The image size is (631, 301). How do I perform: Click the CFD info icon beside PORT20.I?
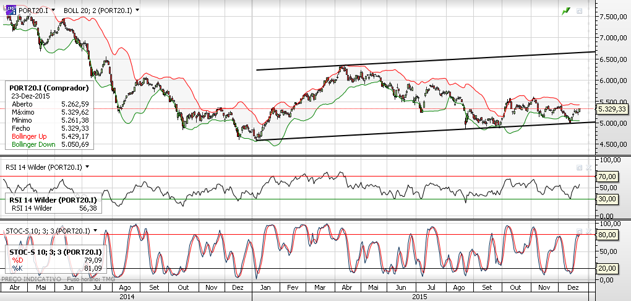12,10
